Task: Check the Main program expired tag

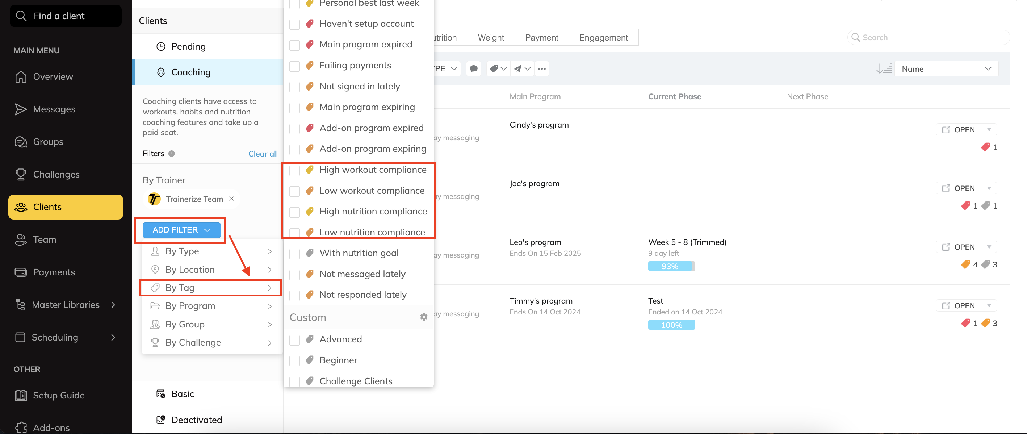Action: 295,45
